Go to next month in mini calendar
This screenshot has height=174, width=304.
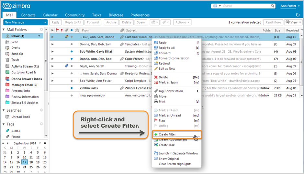click(40, 143)
